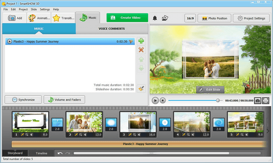
Task: Stop the slideshow preview
Action: point(163,100)
